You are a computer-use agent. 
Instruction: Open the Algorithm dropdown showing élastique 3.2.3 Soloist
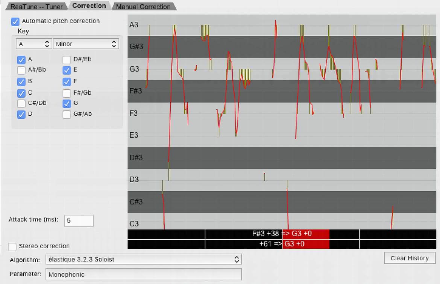click(143, 259)
